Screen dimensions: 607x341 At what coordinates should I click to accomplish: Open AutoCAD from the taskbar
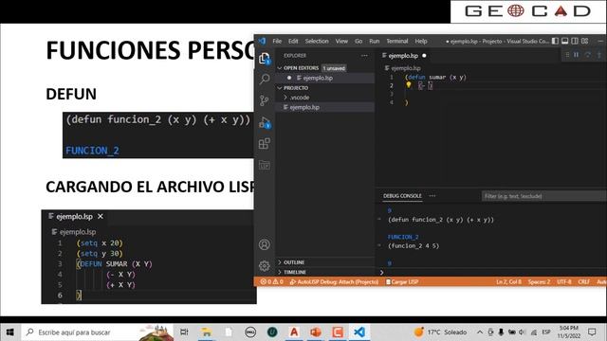click(x=294, y=332)
